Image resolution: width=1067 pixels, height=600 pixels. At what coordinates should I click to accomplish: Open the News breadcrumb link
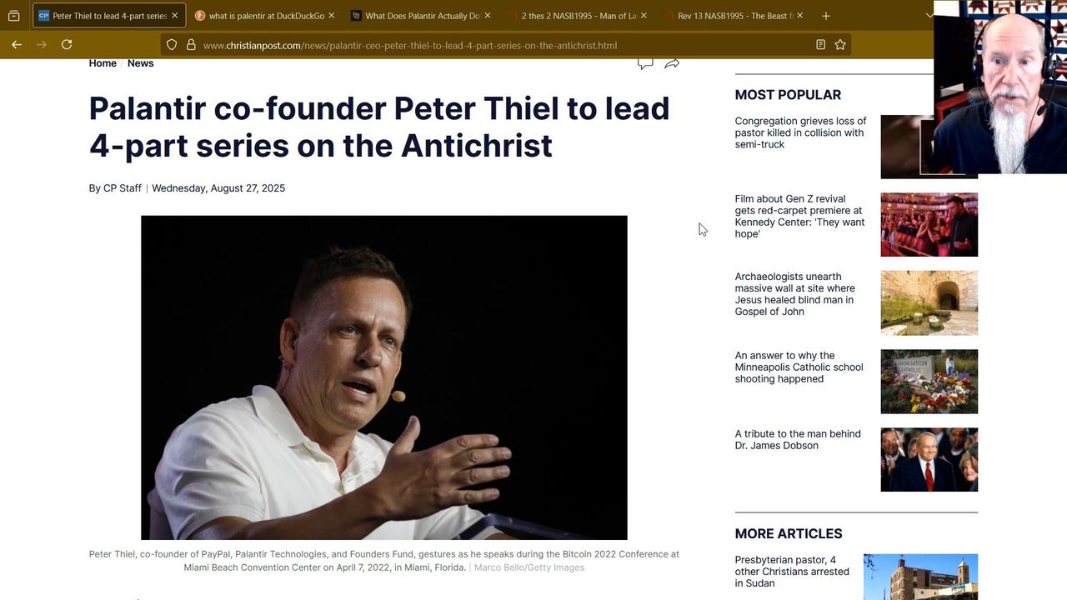pos(140,63)
